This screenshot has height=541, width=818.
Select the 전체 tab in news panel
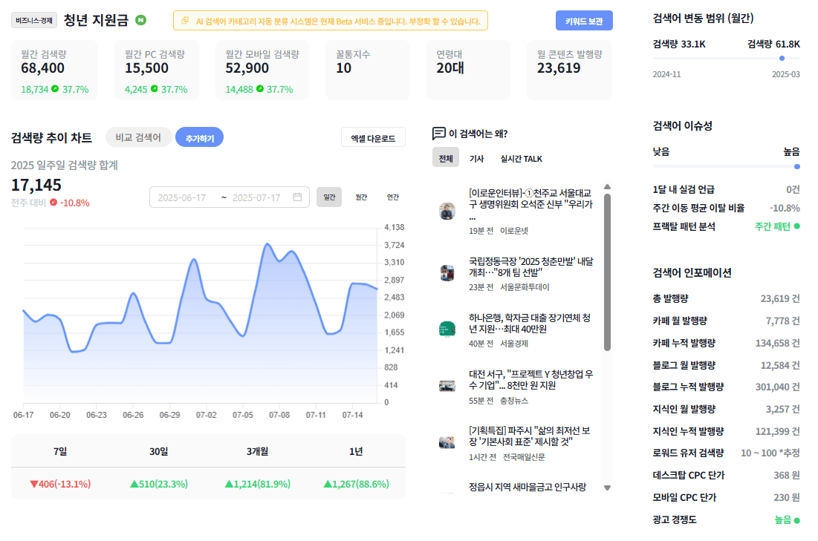coord(446,158)
